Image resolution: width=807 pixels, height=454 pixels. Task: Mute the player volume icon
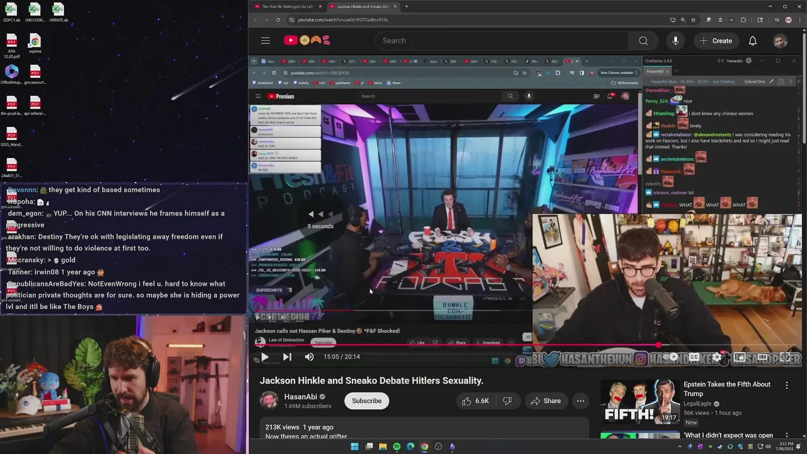[x=309, y=357]
